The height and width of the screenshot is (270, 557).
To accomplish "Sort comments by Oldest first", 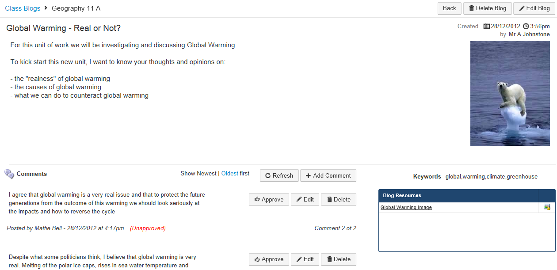I will [229, 174].
